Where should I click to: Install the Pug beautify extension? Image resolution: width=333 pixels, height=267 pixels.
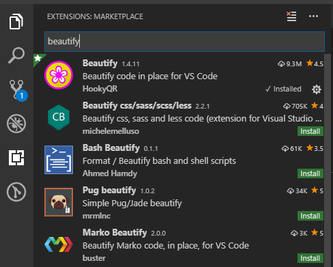click(x=310, y=216)
